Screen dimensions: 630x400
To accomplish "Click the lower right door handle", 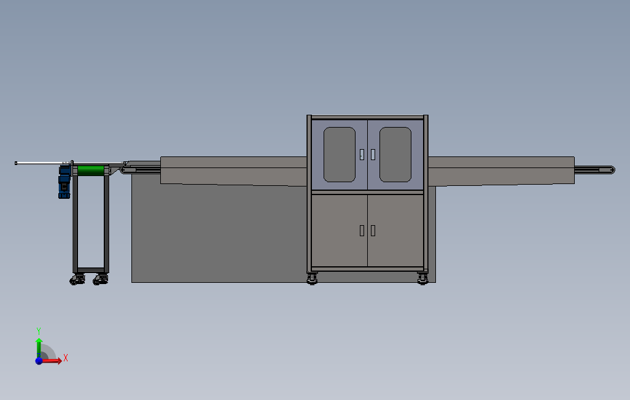I will pyautogui.click(x=373, y=231).
